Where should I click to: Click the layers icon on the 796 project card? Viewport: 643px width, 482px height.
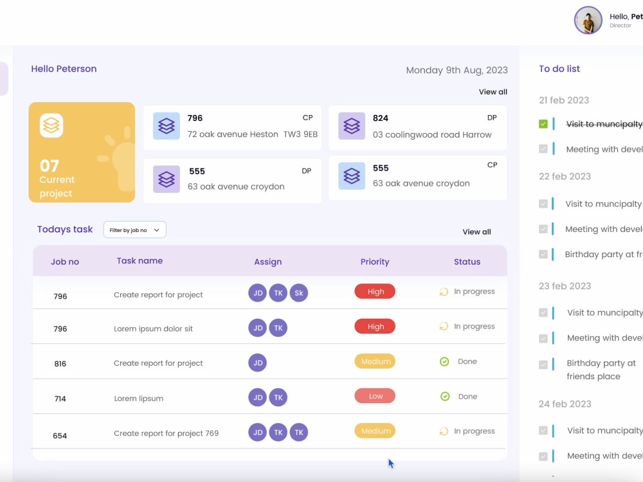(x=166, y=126)
